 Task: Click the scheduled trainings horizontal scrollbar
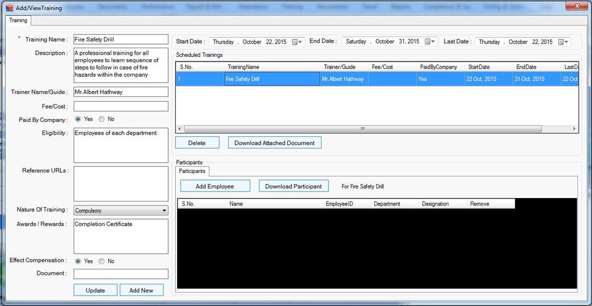[x=362, y=129]
